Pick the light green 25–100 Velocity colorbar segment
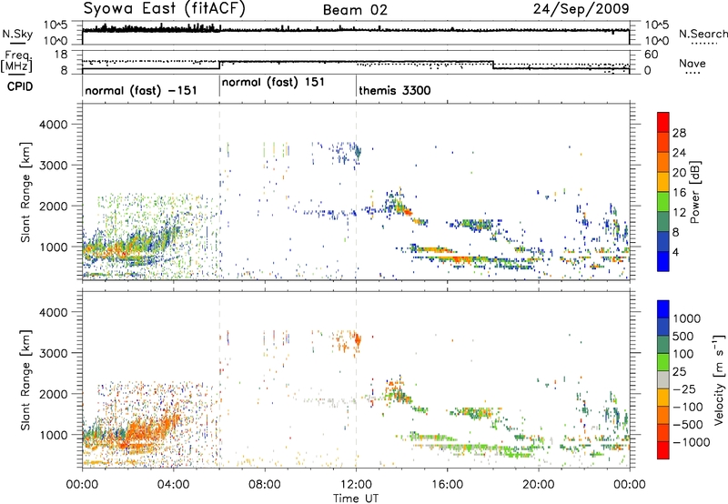Image resolution: width=728 pixels, height=504 pixels. [663, 362]
